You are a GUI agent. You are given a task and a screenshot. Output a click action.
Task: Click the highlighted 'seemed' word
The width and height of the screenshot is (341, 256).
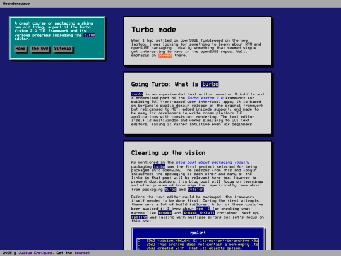tap(165, 56)
